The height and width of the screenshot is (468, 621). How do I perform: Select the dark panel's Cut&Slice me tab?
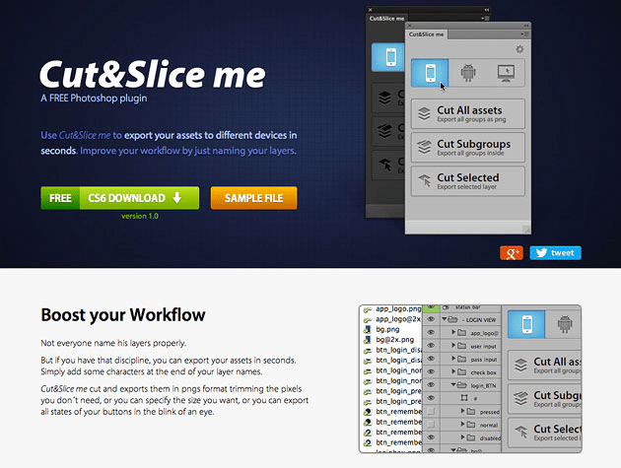tap(386, 18)
